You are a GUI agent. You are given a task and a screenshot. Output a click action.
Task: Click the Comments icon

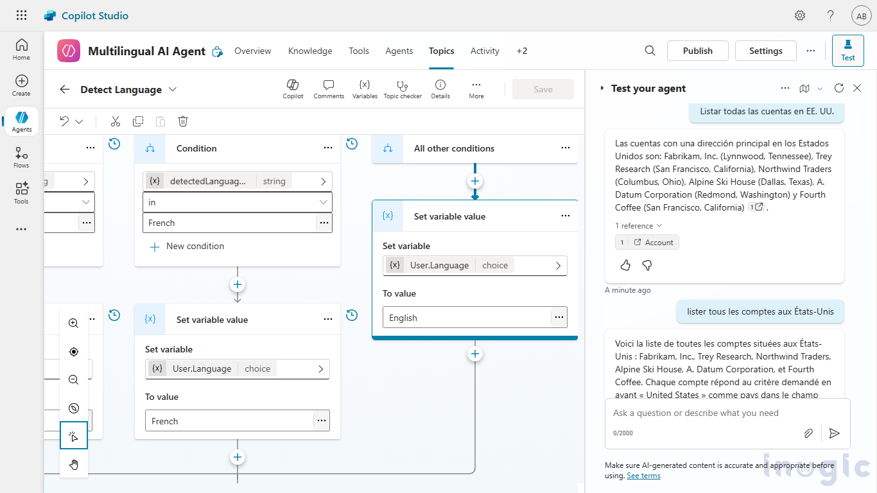329,89
